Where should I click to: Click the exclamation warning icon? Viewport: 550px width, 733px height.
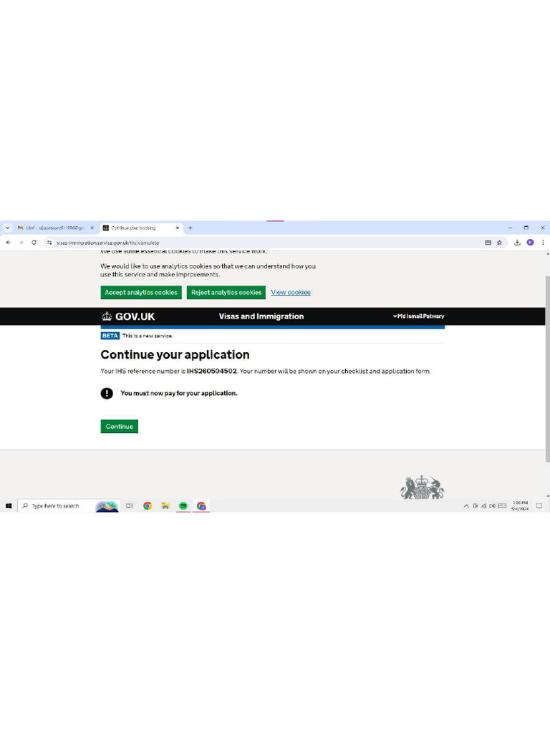(x=107, y=394)
